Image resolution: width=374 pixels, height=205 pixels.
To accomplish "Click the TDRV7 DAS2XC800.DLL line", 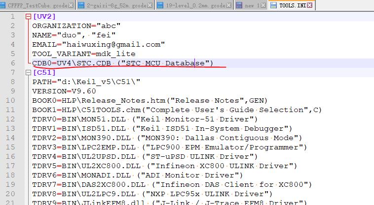I will pyautogui.click(x=172, y=184).
